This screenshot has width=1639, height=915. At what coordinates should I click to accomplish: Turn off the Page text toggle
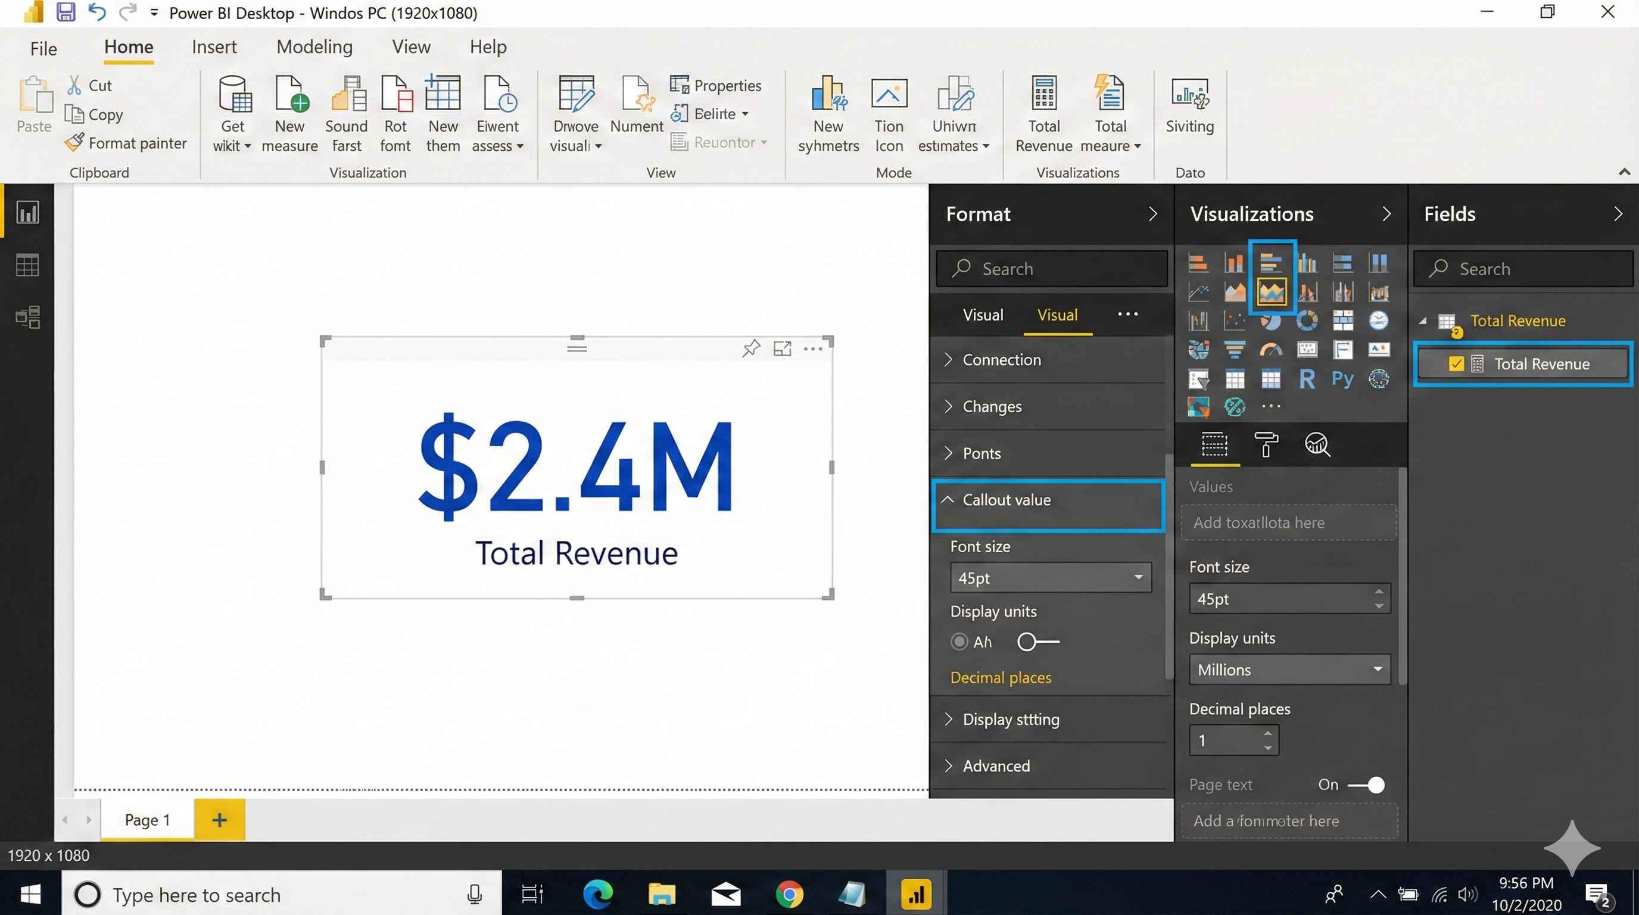coord(1367,785)
